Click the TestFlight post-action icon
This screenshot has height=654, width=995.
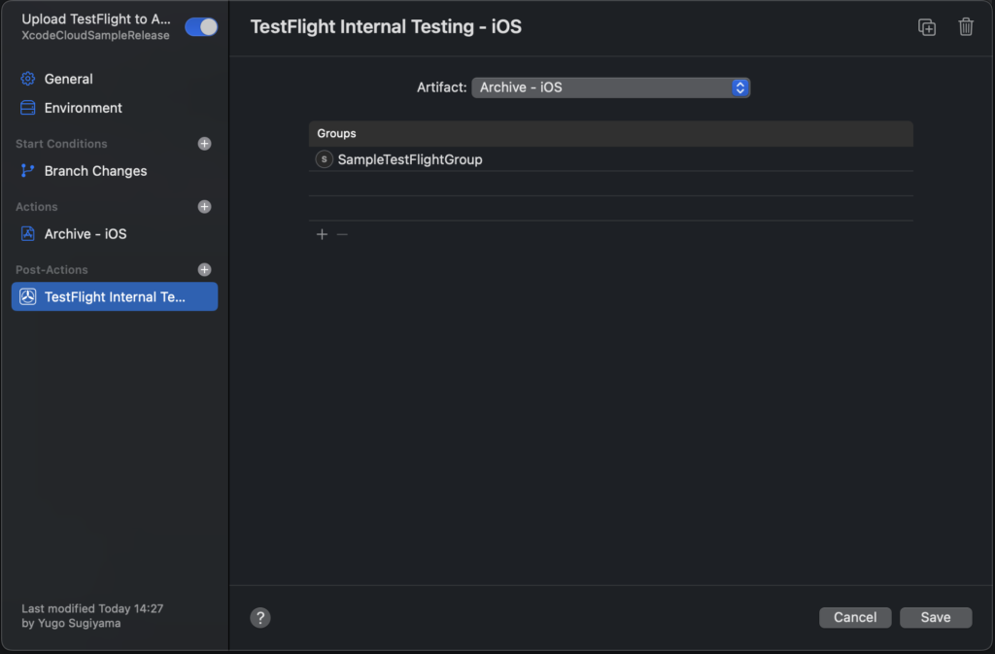pyautogui.click(x=28, y=296)
